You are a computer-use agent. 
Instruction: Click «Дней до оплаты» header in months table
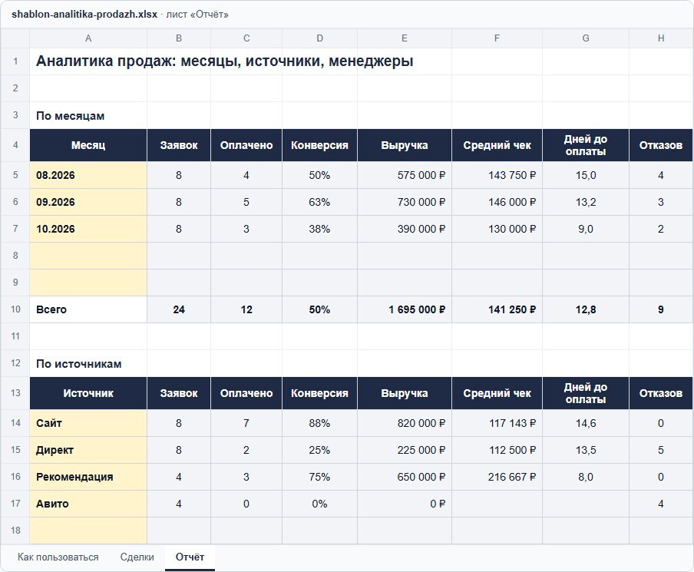point(585,145)
